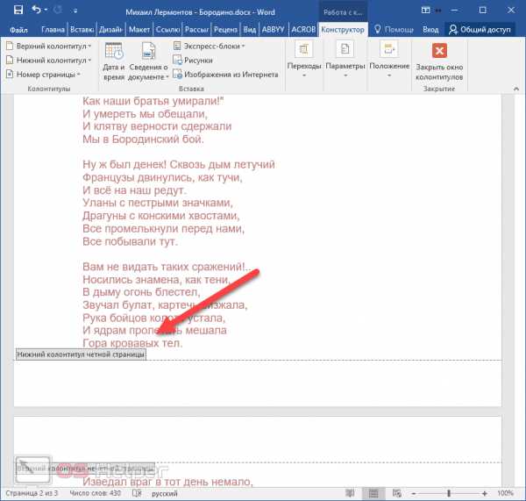Click zoom in plus button
Screen dimensions: 526x501
[x=485, y=494]
